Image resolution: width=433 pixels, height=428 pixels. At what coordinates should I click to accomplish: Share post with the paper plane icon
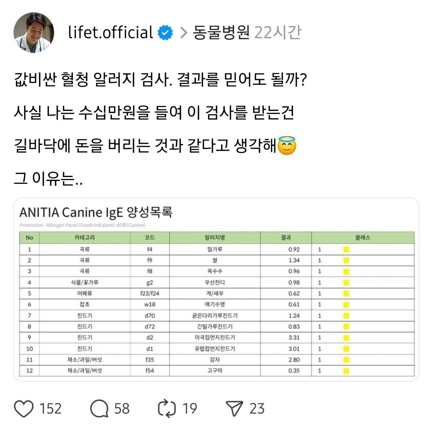coord(234,409)
